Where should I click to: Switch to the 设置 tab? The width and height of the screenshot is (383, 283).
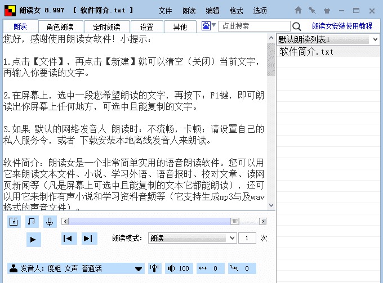click(147, 27)
